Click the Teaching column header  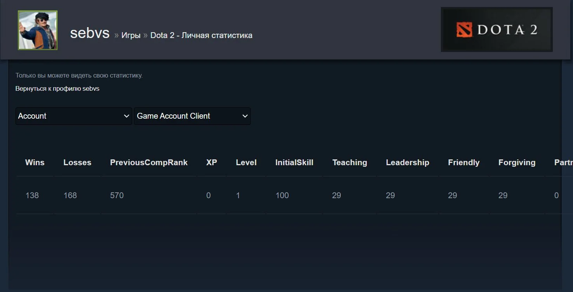tap(350, 162)
